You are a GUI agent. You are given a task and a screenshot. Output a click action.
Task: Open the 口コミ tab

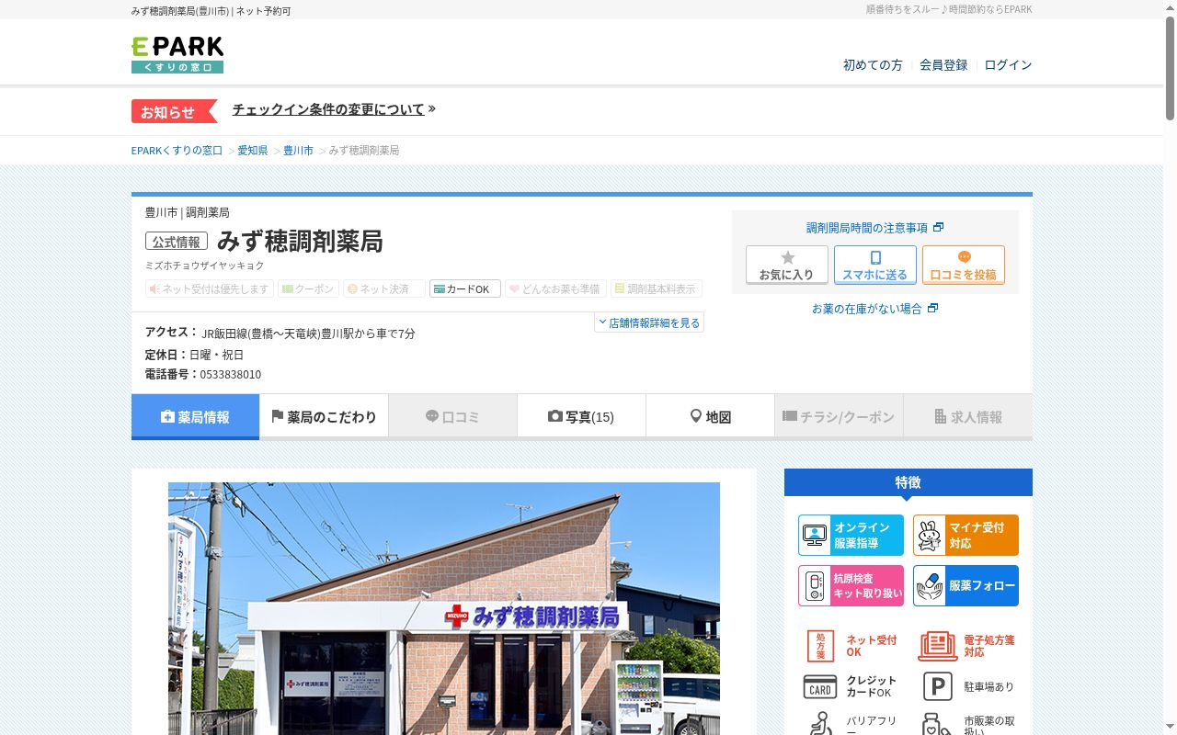[x=452, y=416]
